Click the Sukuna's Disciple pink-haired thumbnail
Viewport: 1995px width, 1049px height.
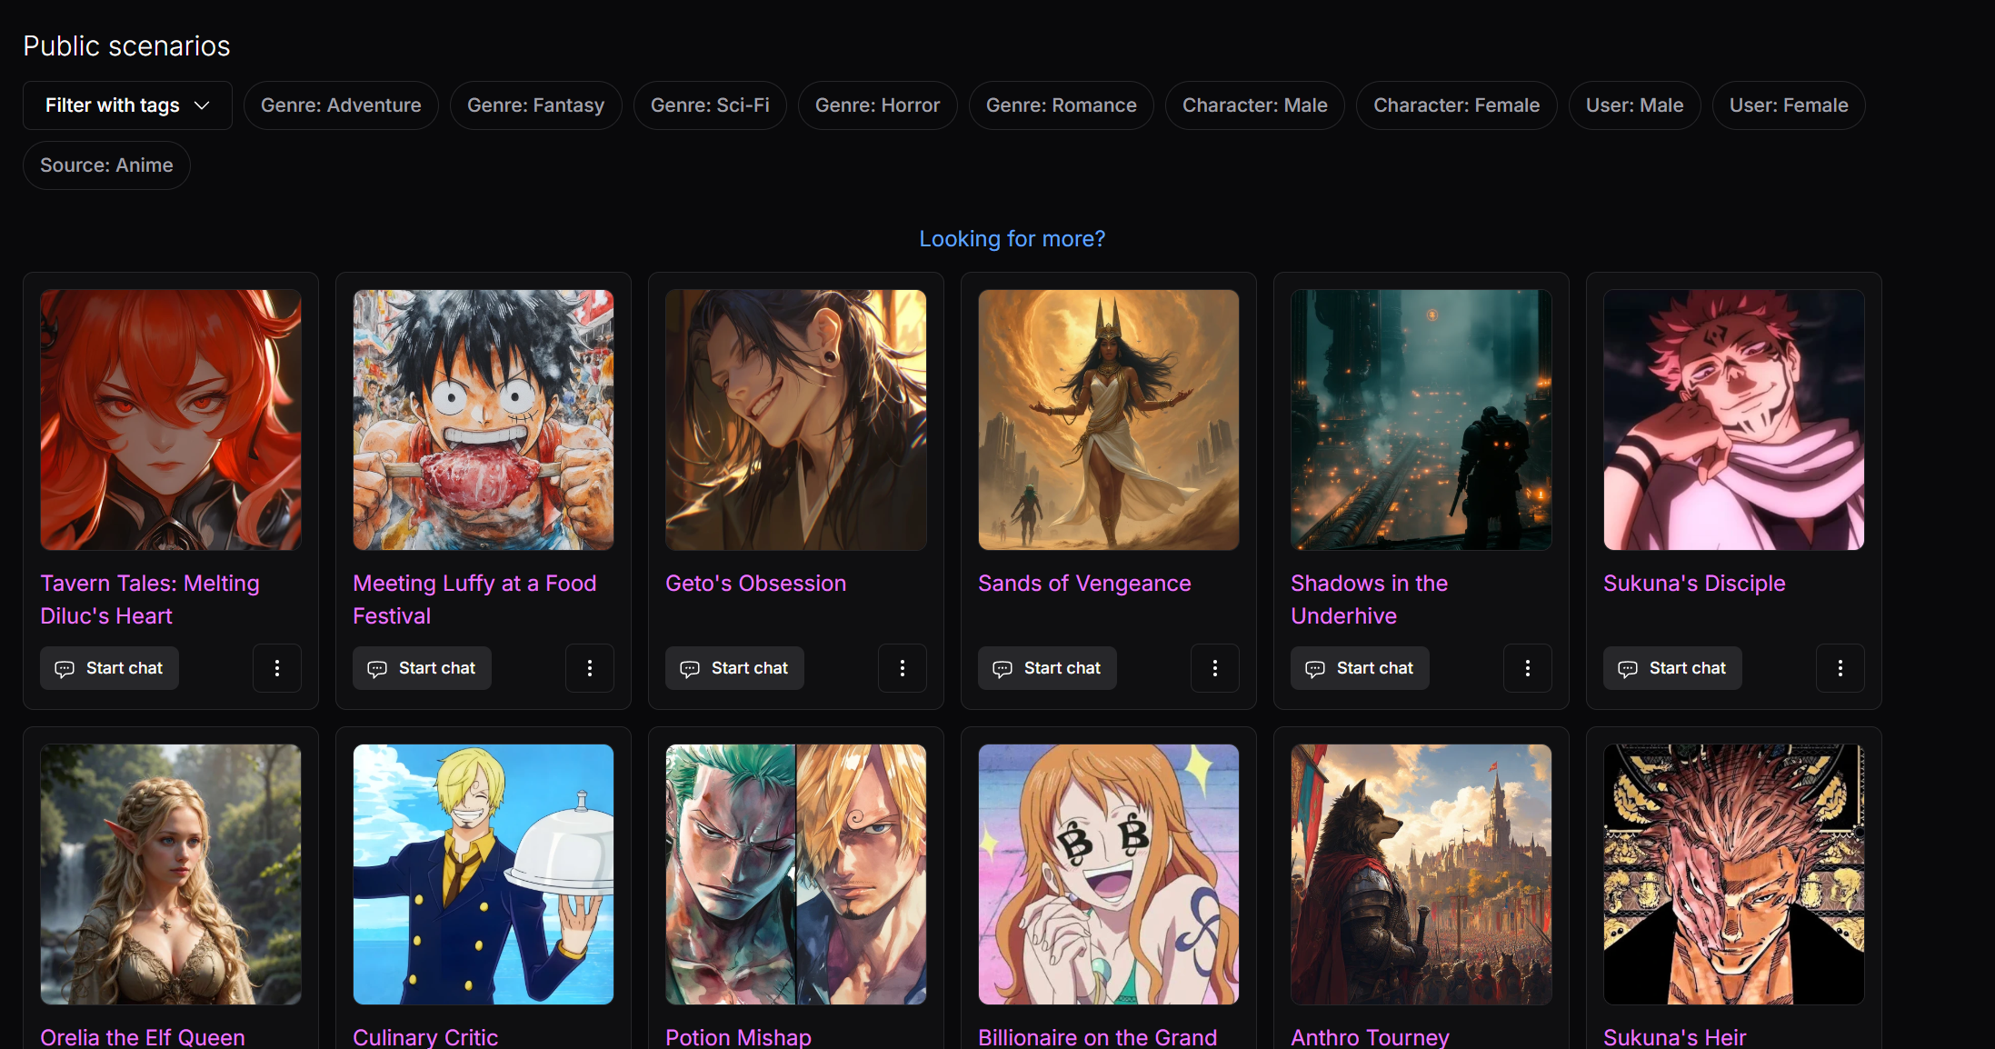point(1734,420)
